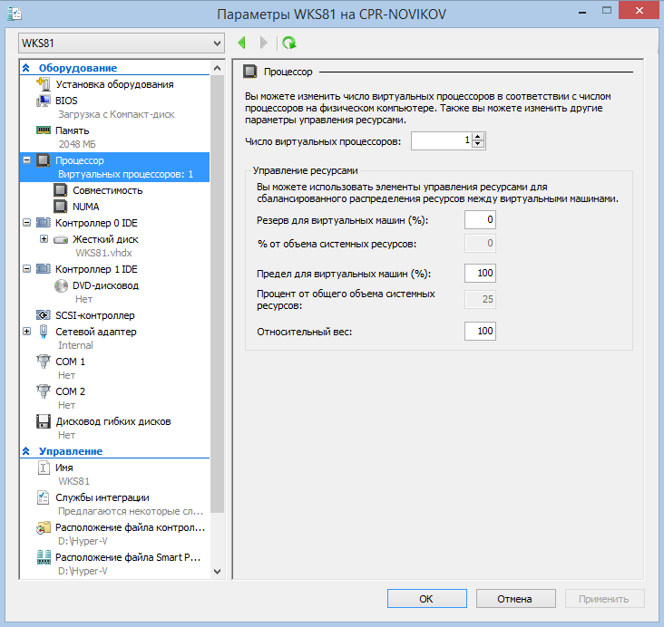Click the green back navigation arrow
This screenshot has width=664, height=627.
(x=242, y=43)
